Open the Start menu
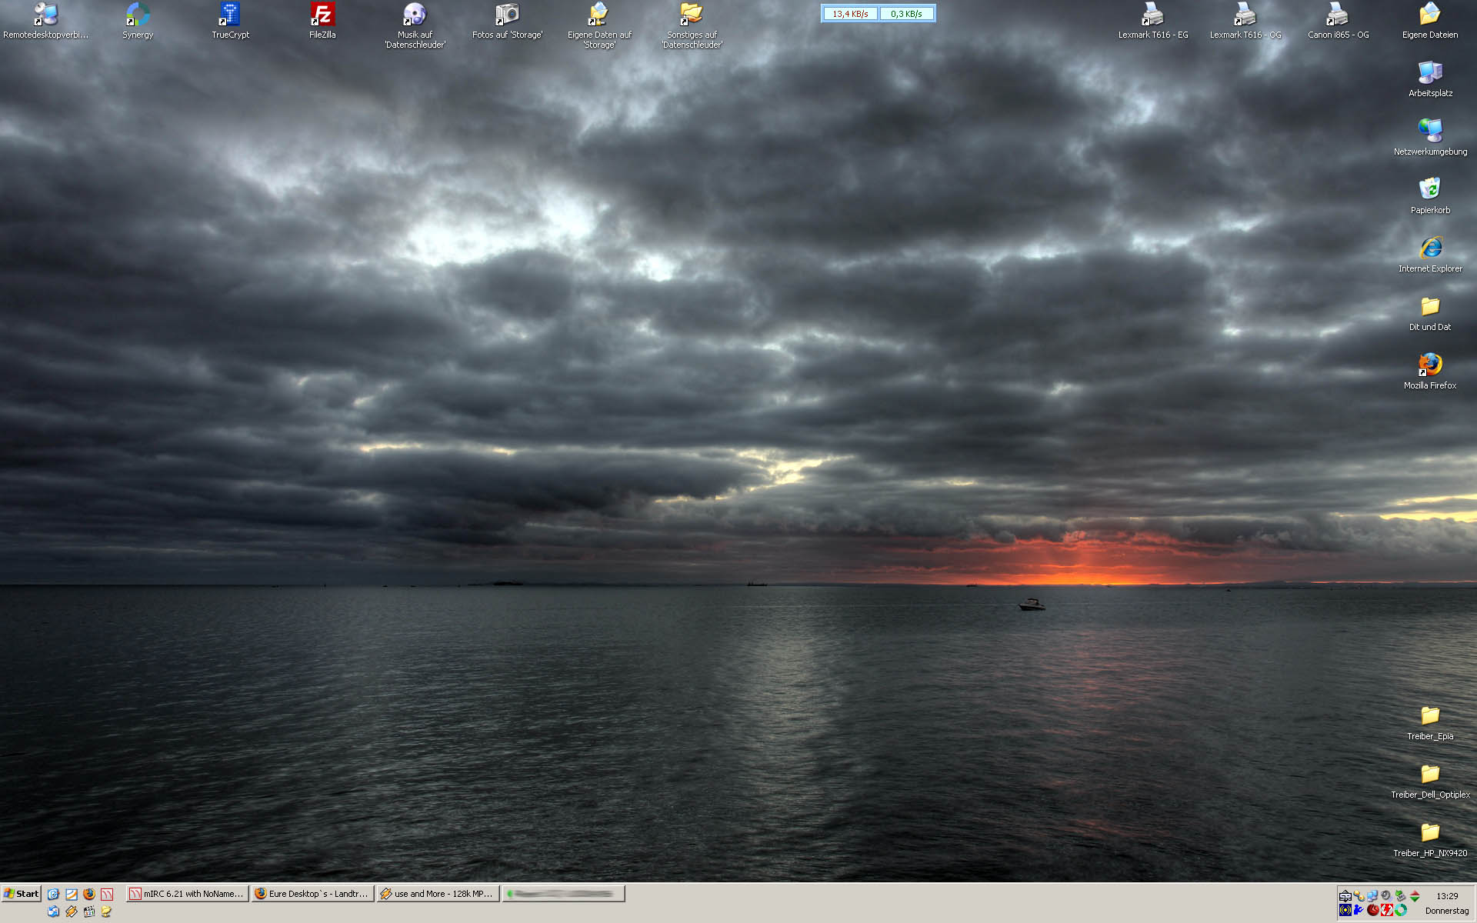1477x923 pixels. coord(21,894)
